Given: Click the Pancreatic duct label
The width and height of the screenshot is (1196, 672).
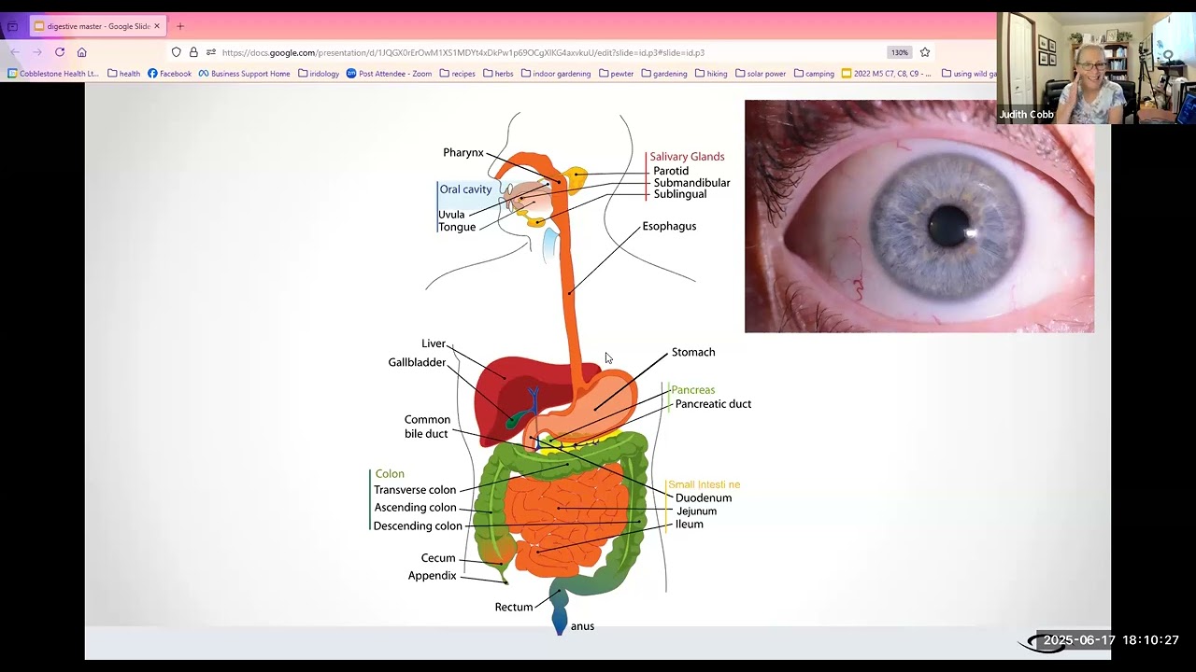Looking at the screenshot, I should tap(713, 404).
